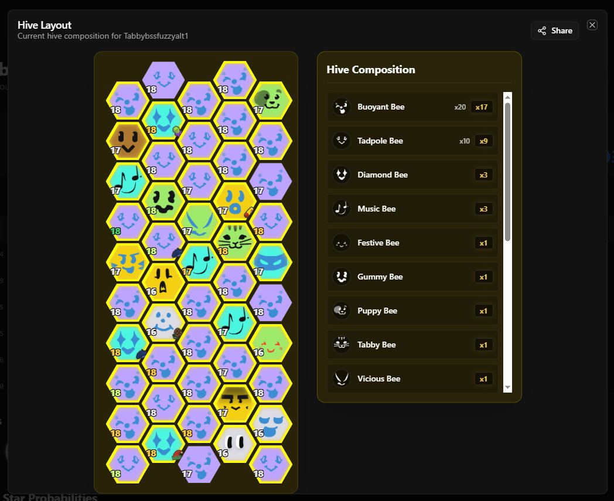Select the yellow frowning dark-haired bee hexagon

point(235,404)
